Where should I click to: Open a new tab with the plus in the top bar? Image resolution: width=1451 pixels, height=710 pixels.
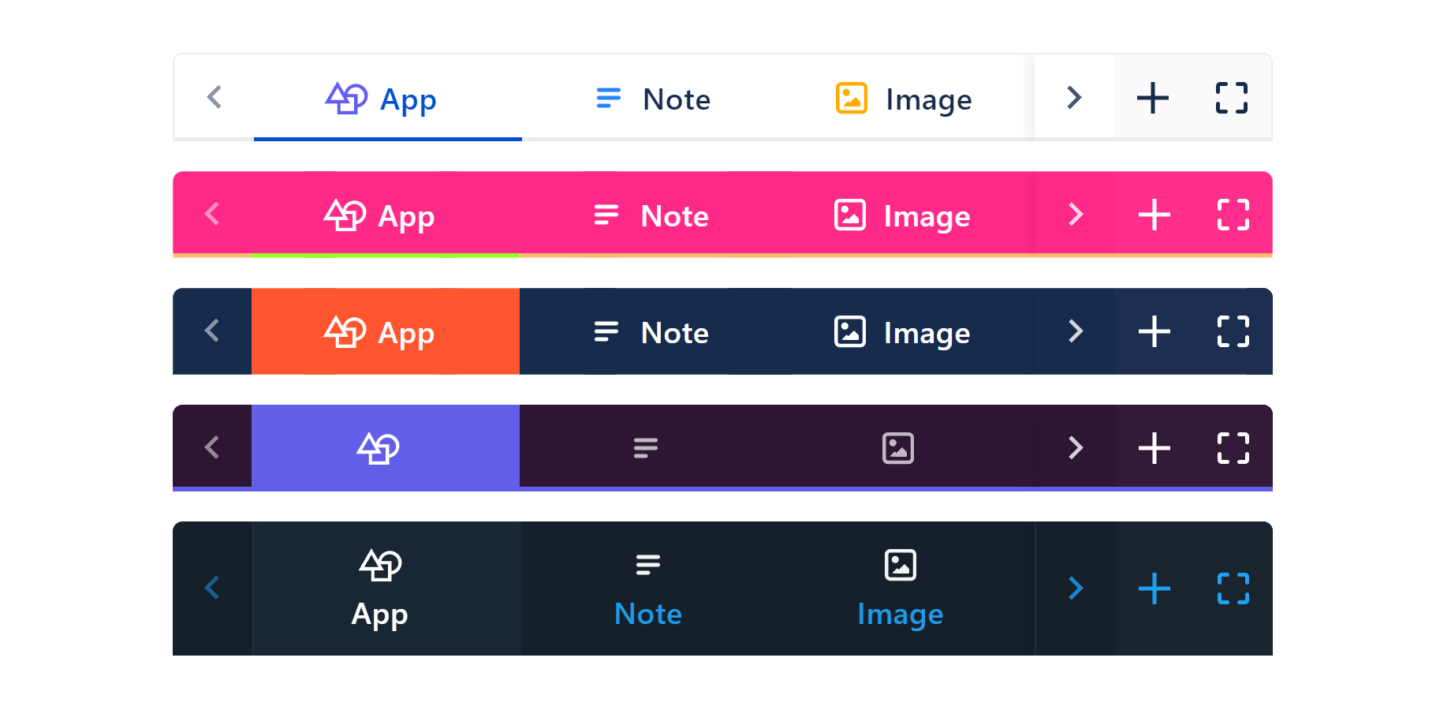(x=1153, y=97)
